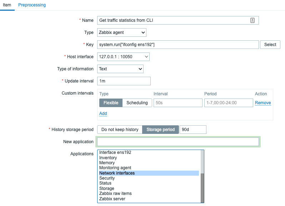Choose the Scheduling custom interval type

(x=137, y=103)
